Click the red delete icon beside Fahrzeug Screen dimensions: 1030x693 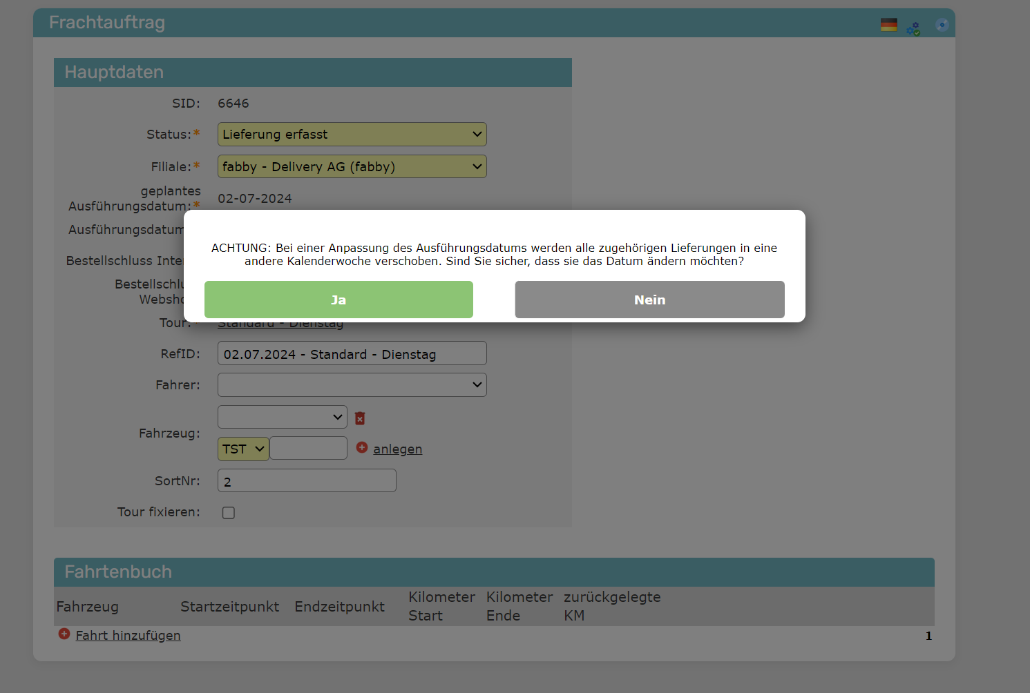pyautogui.click(x=360, y=418)
